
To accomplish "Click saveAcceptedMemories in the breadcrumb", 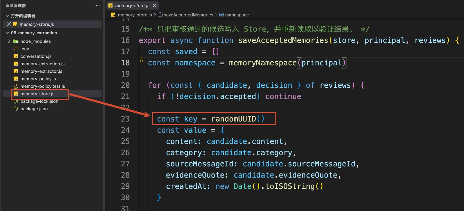I will point(188,15).
